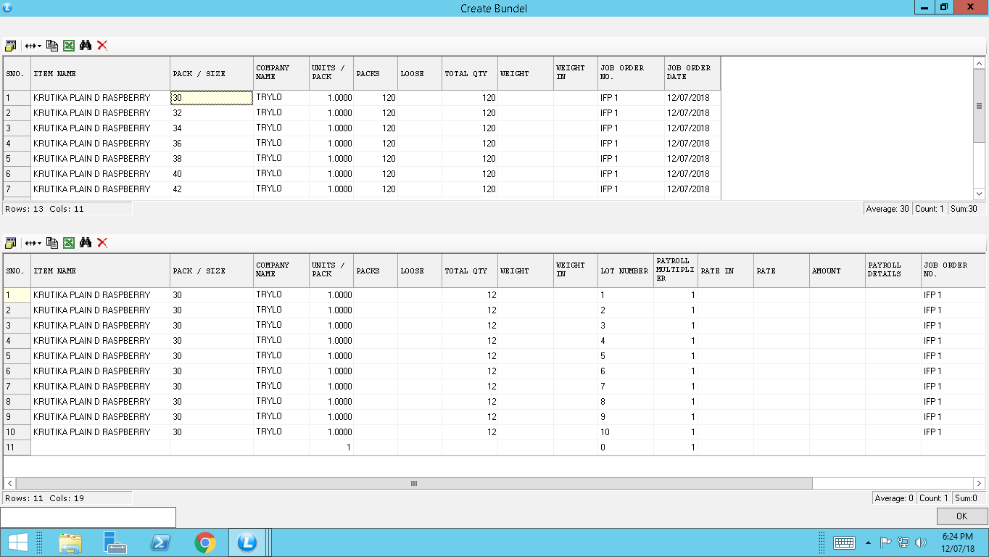Click the upper grid save-layout icon
Image resolution: width=989 pixels, height=557 pixels.
[11, 45]
